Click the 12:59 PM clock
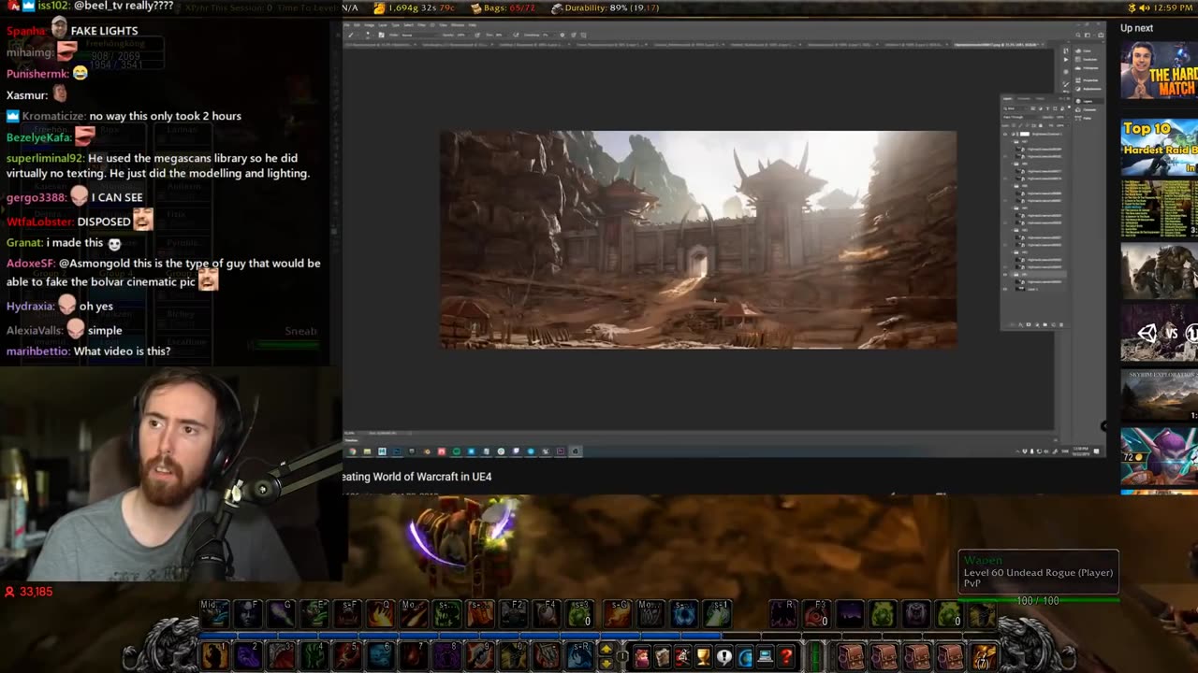This screenshot has height=673, width=1198. [1173, 7]
